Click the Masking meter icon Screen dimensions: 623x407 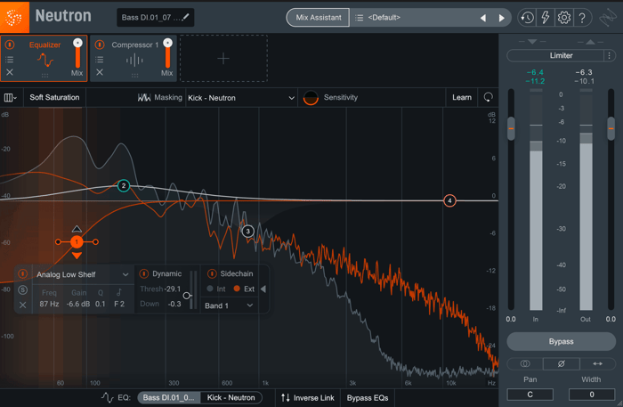(144, 97)
